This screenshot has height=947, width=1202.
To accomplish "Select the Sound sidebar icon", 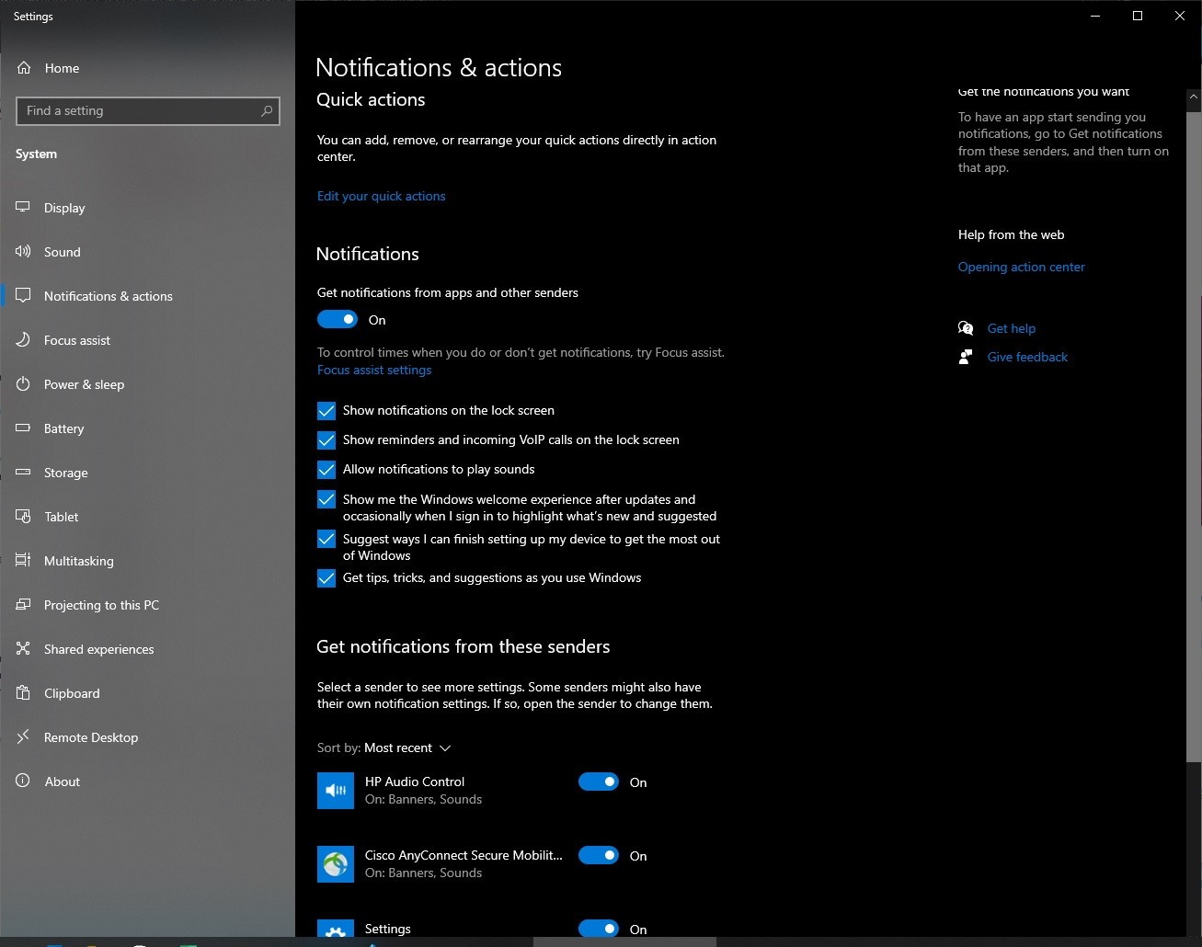I will (22, 251).
